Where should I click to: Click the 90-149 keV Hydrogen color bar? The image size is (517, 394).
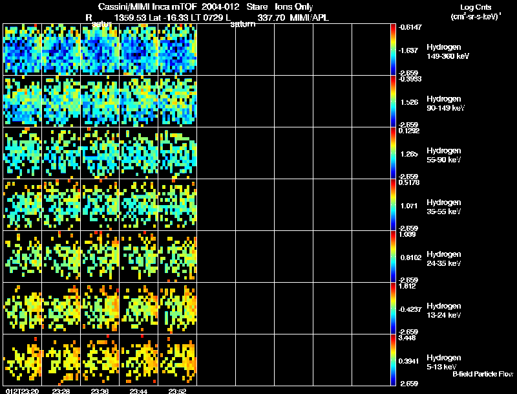[x=394, y=102]
